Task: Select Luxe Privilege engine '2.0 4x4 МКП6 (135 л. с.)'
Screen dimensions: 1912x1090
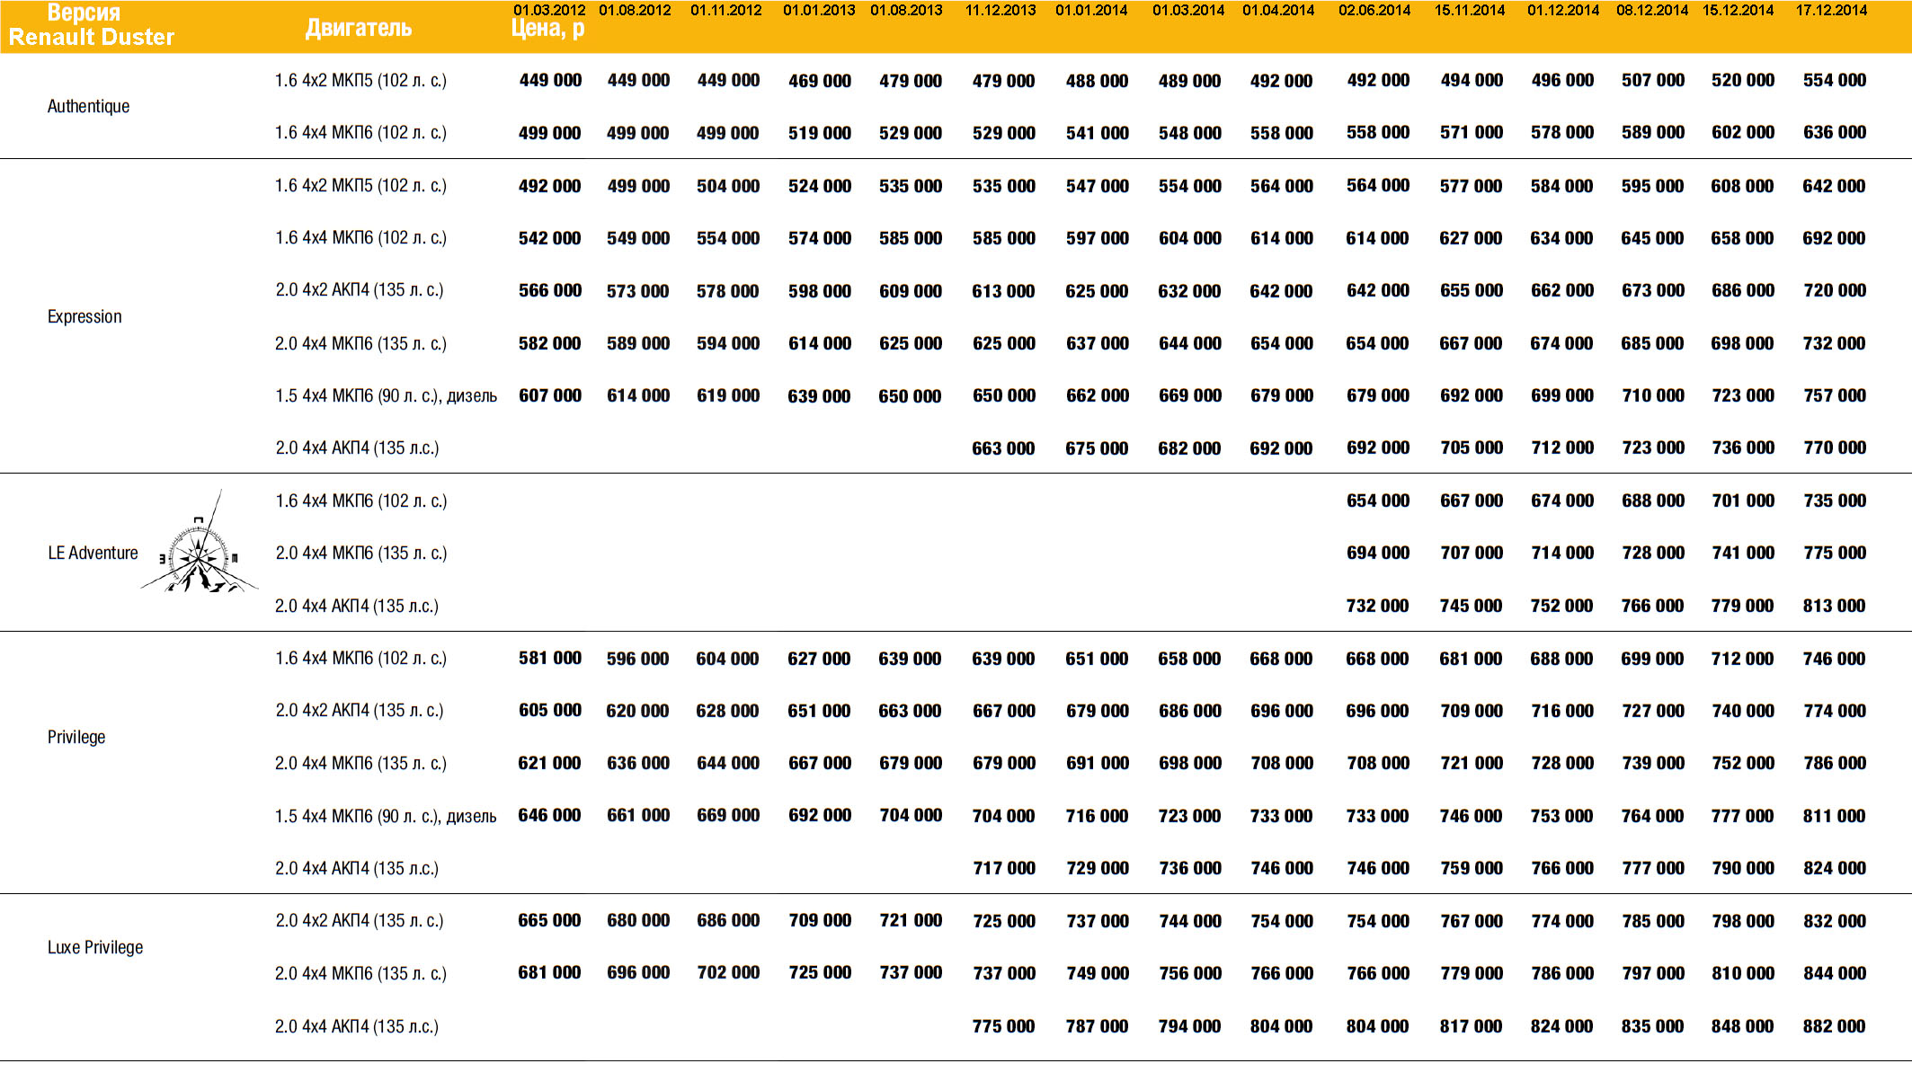Action: pos(360,973)
